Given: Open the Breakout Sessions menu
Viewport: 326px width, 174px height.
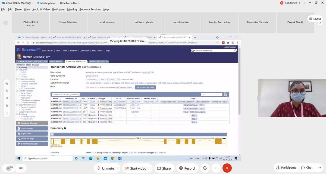Looking at the screenshot, I should (90, 9).
